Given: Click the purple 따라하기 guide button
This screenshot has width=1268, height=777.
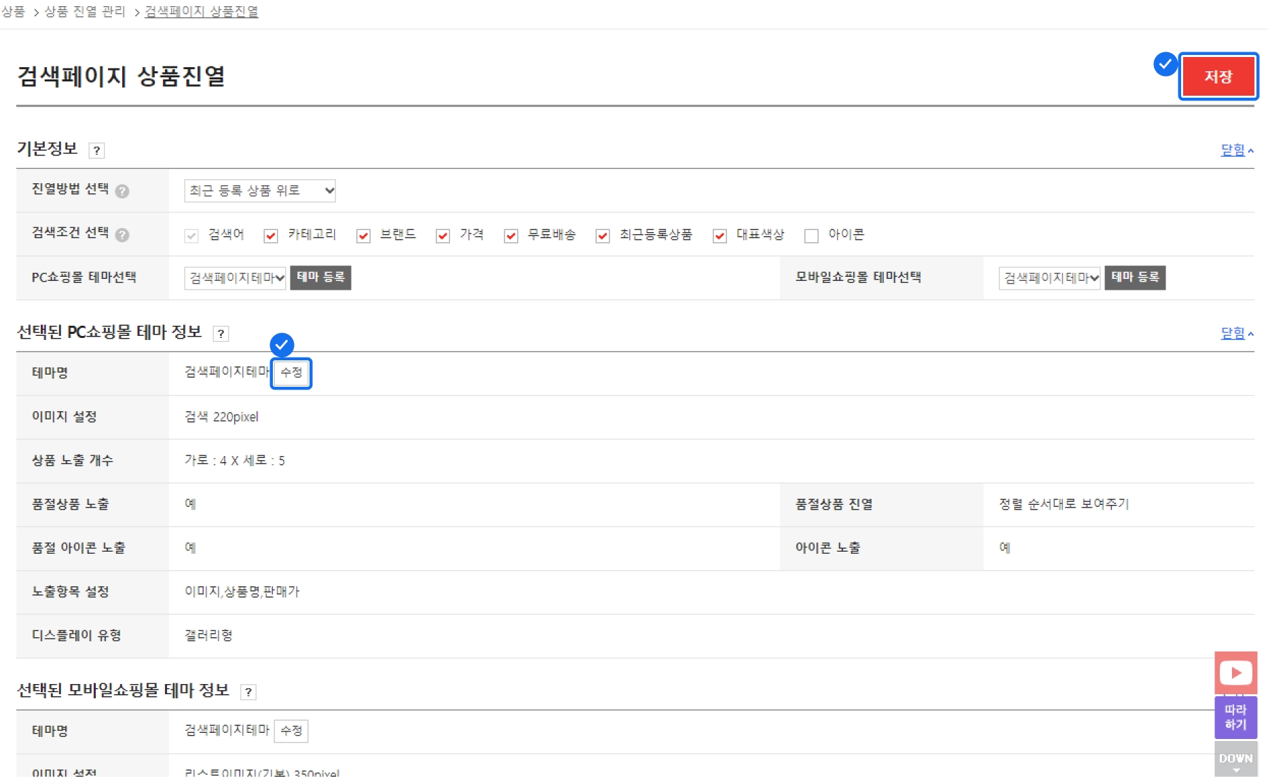Looking at the screenshot, I should pyautogui.click(x=1235, y=717).
